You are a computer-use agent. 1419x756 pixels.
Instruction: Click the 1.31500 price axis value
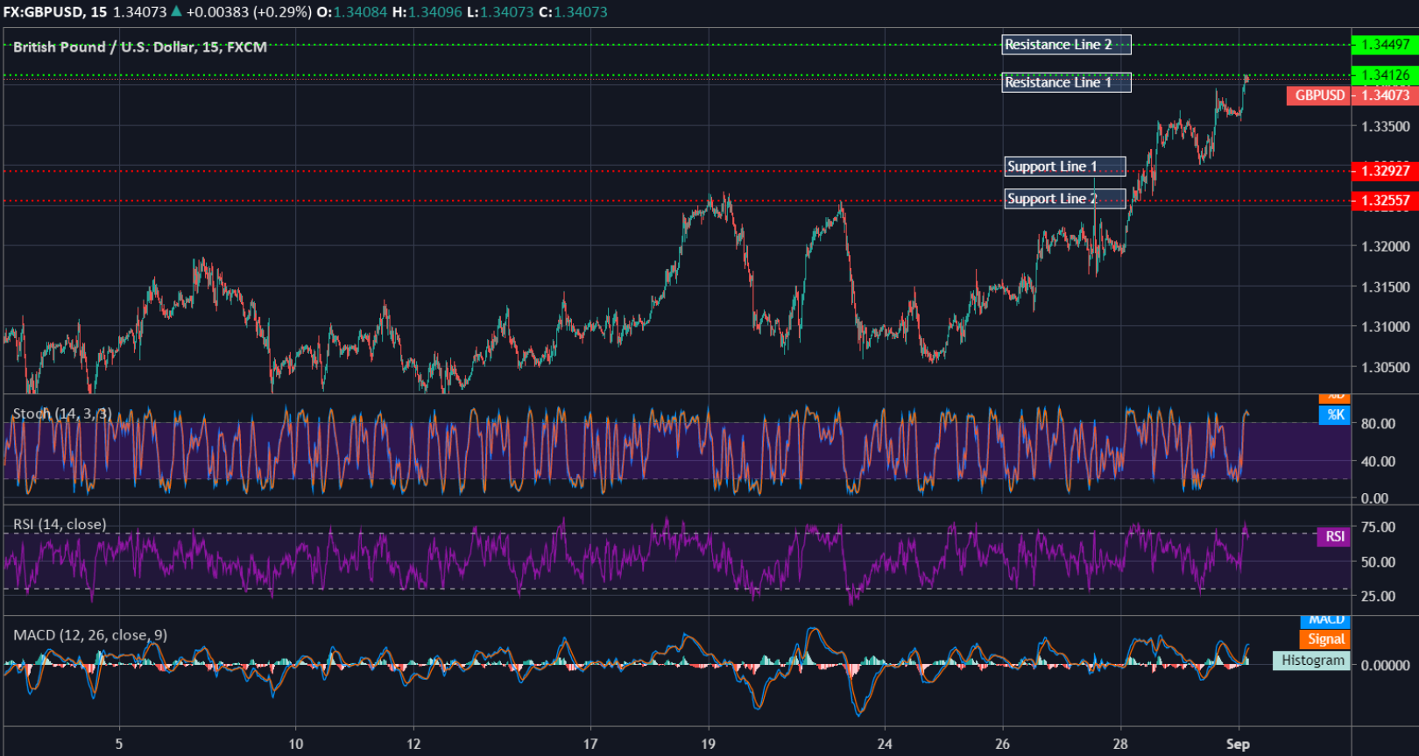(x=1386, y=287)
